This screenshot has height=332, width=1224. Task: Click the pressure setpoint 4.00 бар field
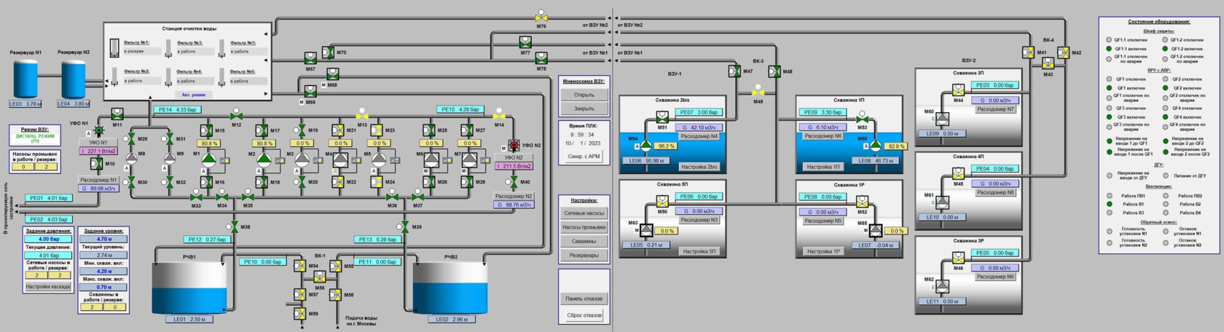pos(49,239)
